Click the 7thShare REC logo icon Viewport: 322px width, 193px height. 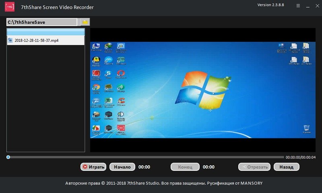coord(8,7)
